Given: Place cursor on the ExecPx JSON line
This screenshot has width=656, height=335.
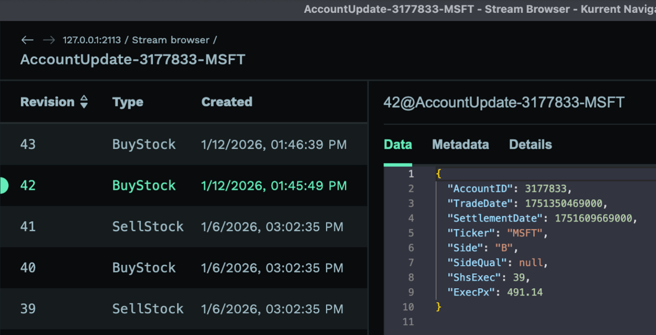Looking at the screenshot, I should pos(495,292).
